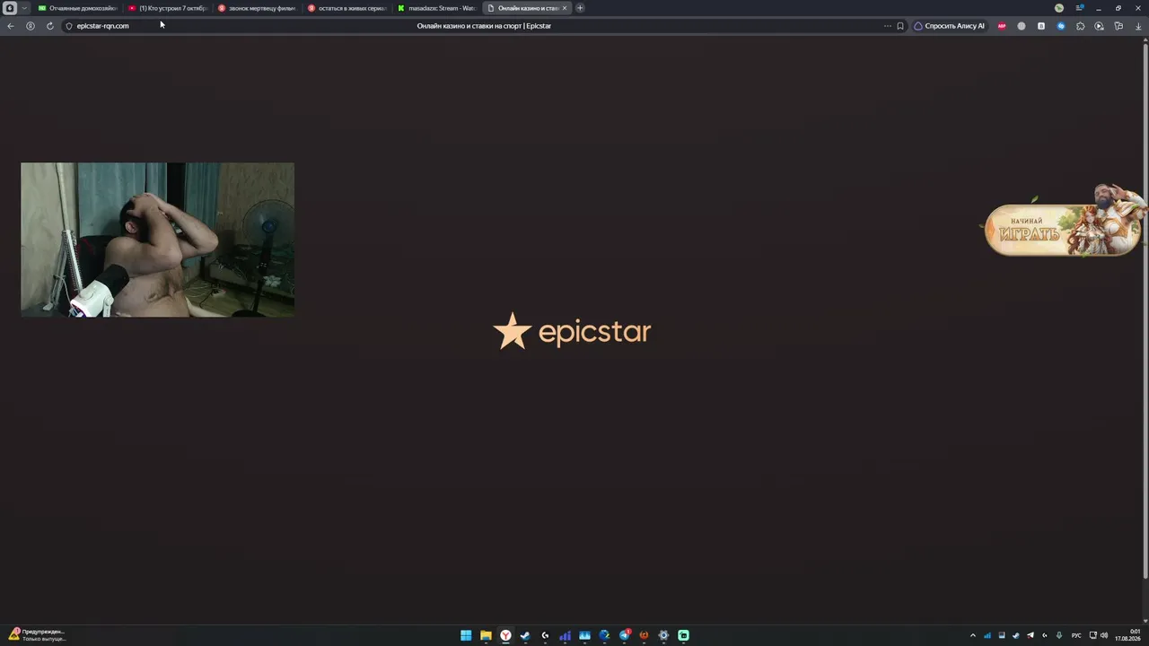Switch to the 'Кто устроил 7 октября' tab
Screen dimensions: 1149x646
tap(168, 8)
